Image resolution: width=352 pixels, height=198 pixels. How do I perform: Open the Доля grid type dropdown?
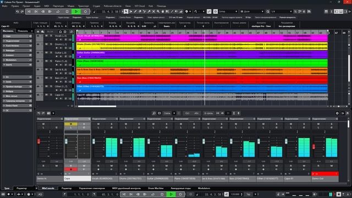252,12
